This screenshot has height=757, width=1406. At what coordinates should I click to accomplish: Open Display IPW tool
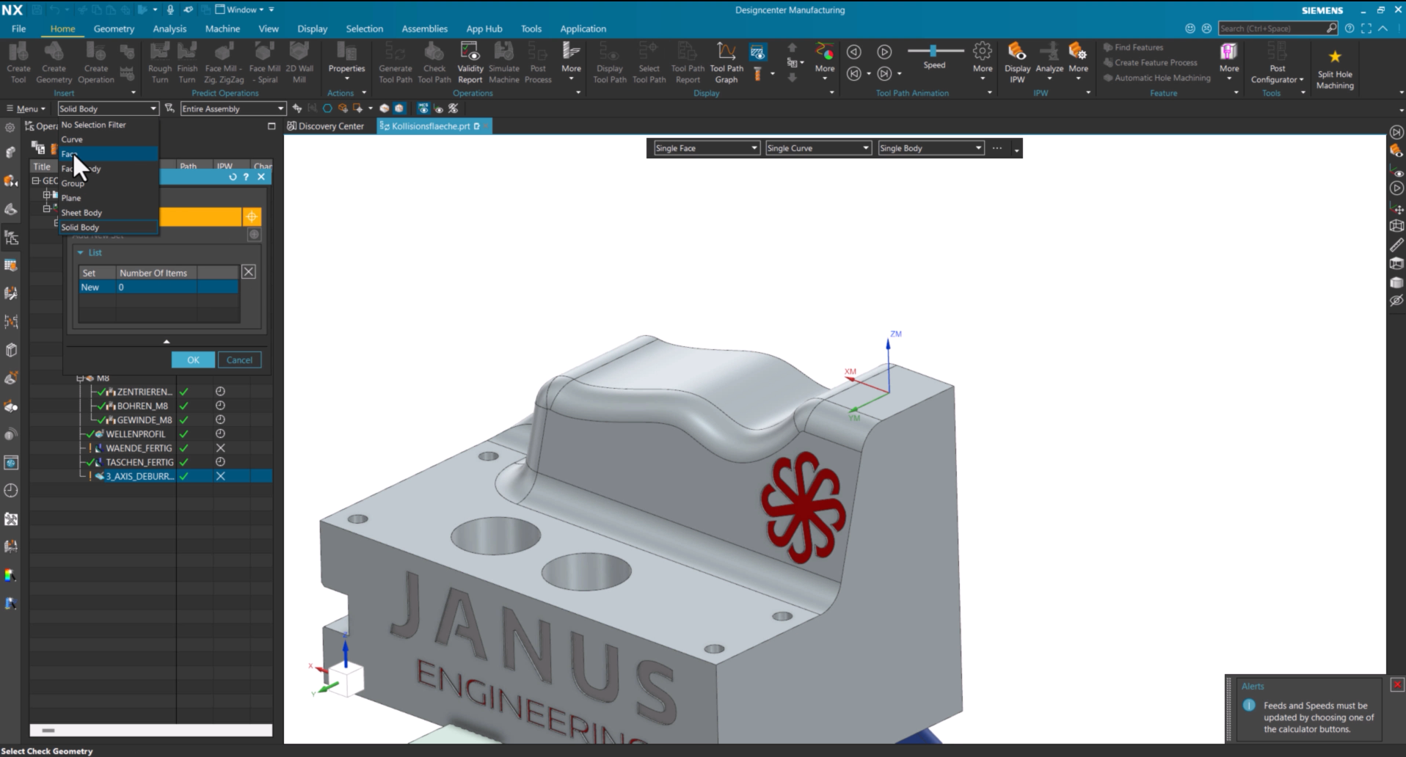(1017, 62)
